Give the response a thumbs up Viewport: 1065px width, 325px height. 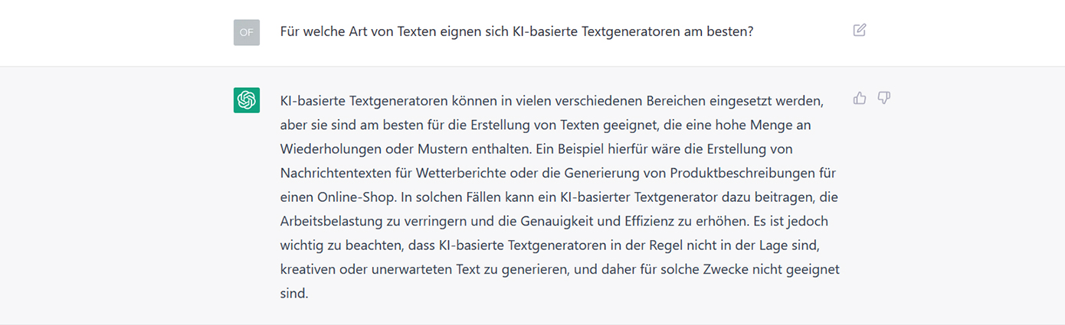point(860,98)
